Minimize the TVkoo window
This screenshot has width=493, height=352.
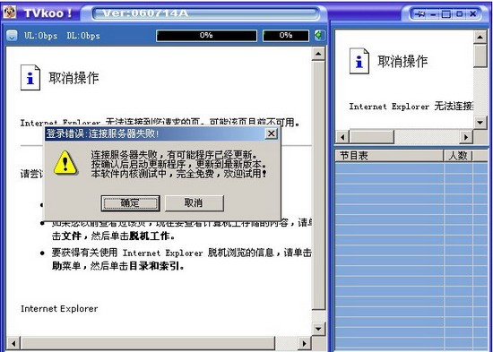pyautogui.click(x=434, y=13)
